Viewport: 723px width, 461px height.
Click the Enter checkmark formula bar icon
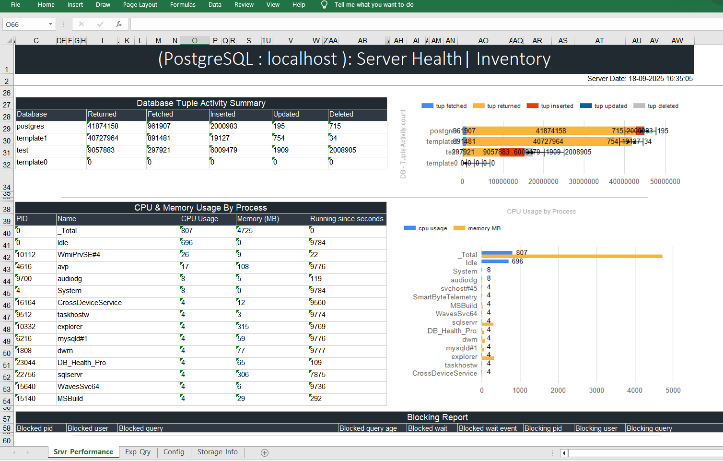tap(100, 24)
